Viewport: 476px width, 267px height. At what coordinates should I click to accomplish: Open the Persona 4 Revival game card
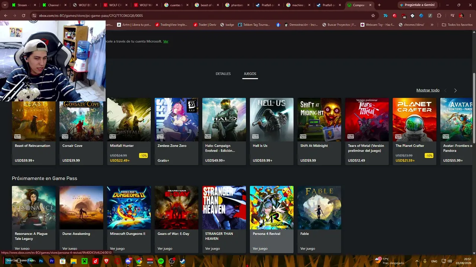271,219
